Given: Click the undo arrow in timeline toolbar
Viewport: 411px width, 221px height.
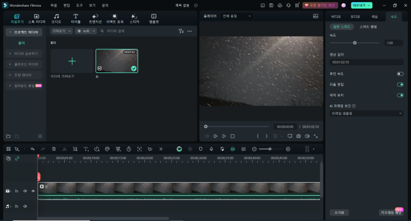Looking at the screenshot, I should (x=33, y=149).
